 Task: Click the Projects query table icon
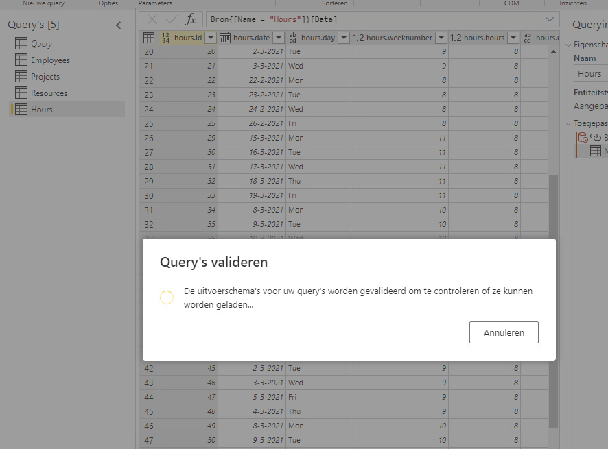(x=21, y=76)
